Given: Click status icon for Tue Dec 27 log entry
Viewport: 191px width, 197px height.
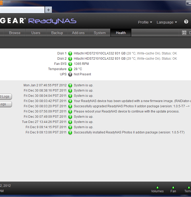Looking at the screenshot, I should pyautogui.click(x=70, y=122).
